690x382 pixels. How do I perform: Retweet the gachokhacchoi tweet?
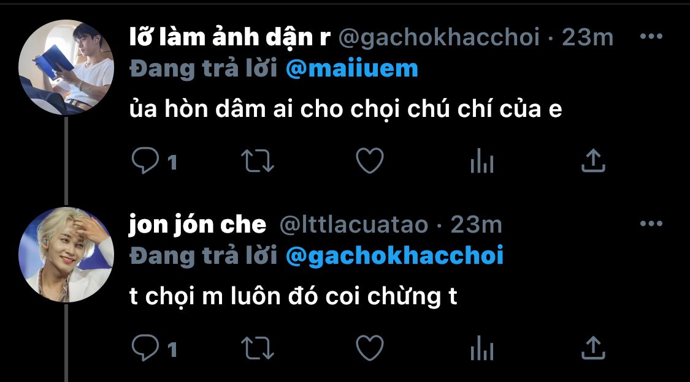(x=258, y=161)
